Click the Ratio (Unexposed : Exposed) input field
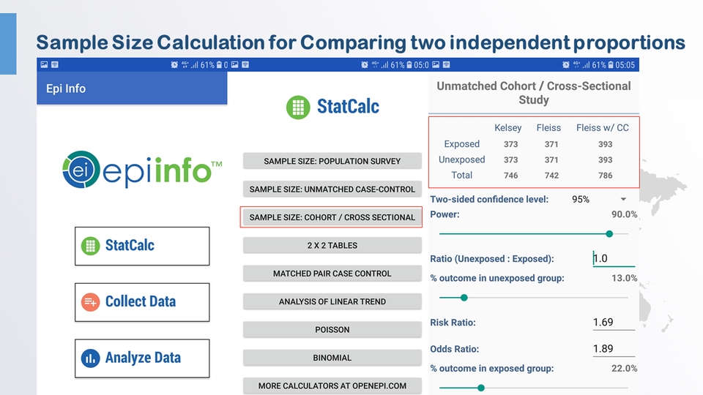 tap(614, 258)
